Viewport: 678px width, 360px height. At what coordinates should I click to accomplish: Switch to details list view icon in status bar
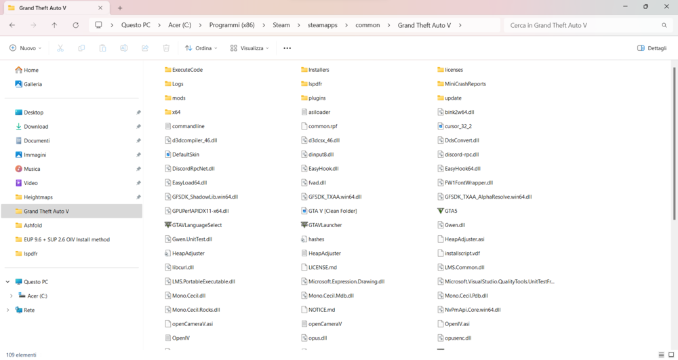coord(661,355)
